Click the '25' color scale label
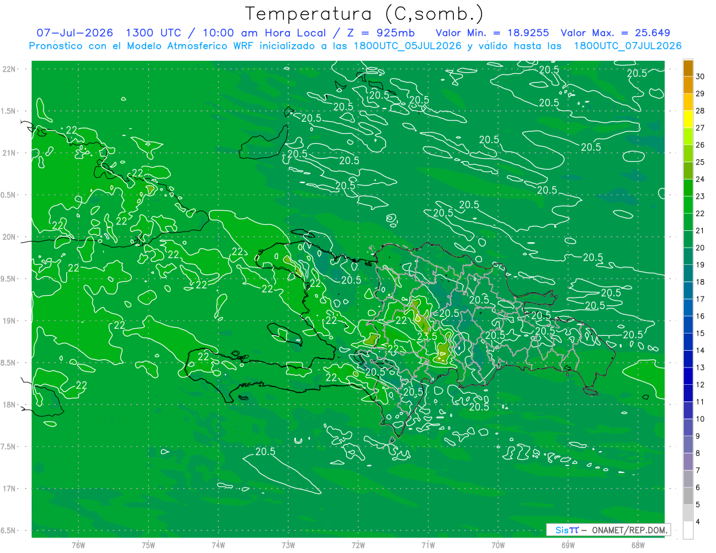The image size is (716, 553). point(700,162)
